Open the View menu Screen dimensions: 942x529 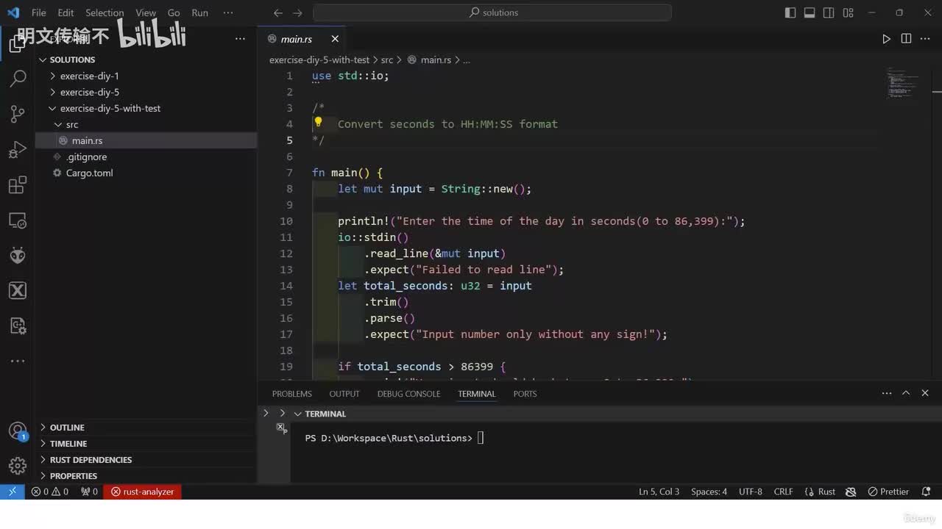coord(146,12)
